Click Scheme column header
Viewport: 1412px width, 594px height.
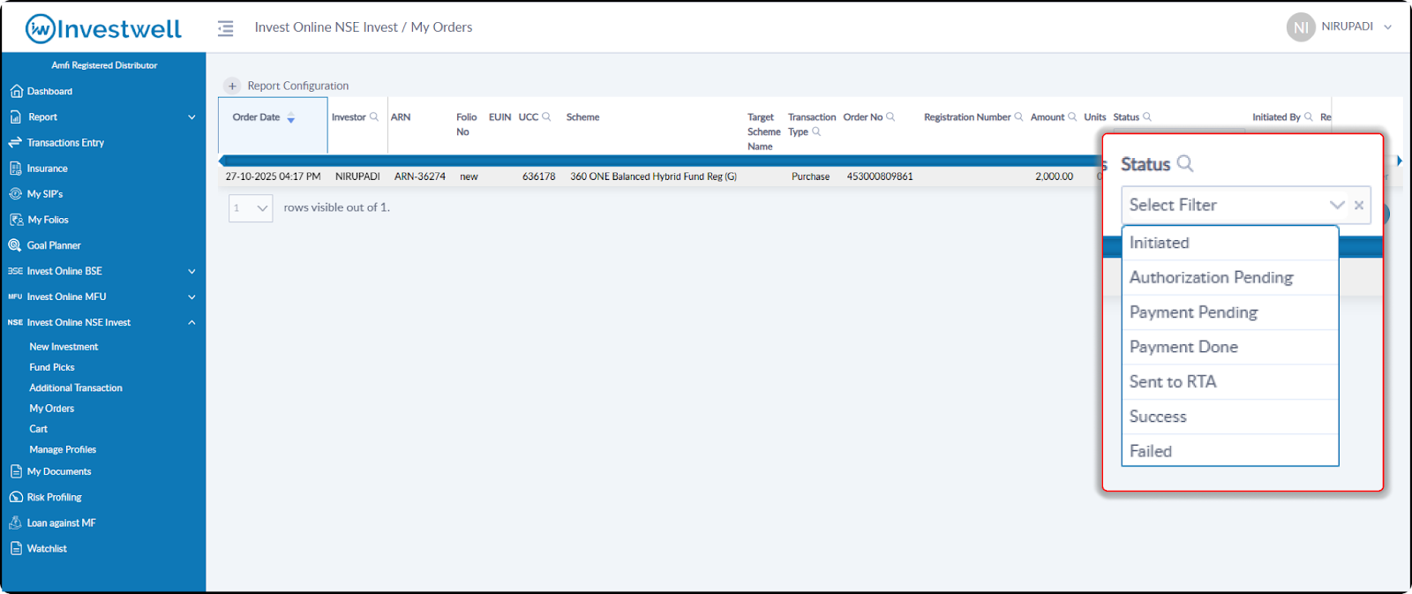click(x=582, y=117)
